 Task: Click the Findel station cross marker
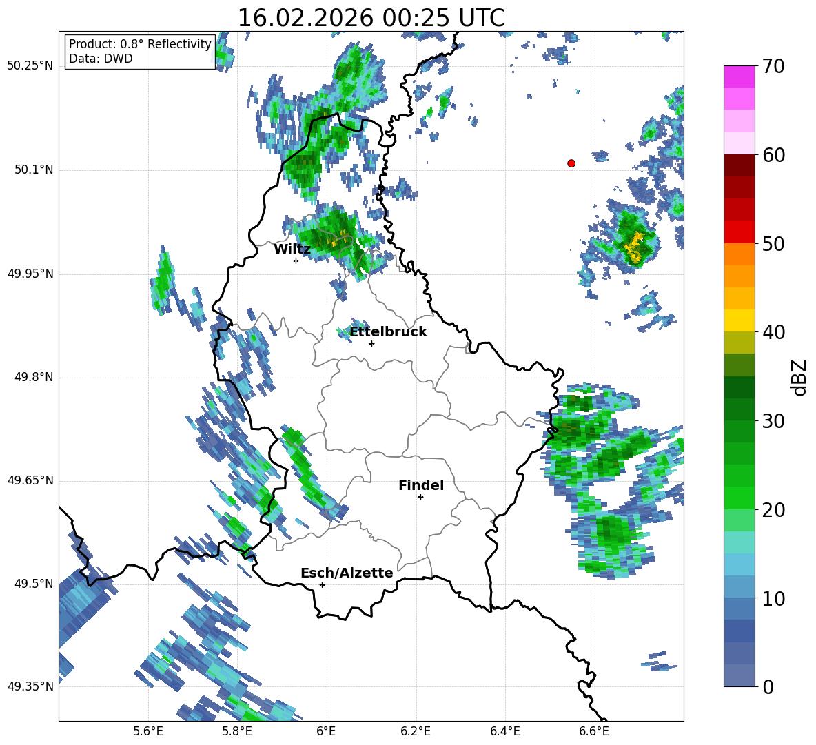coord(420,498)
